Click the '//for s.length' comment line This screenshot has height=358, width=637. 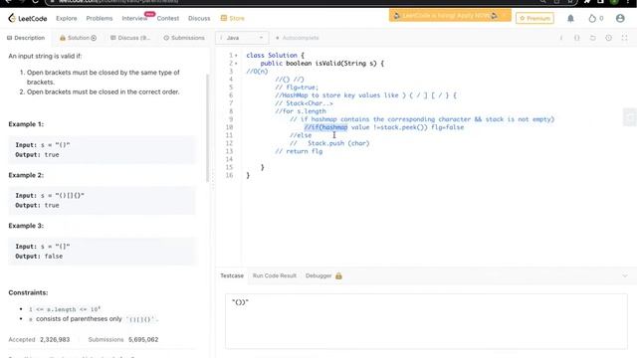(x=301, y=111)
